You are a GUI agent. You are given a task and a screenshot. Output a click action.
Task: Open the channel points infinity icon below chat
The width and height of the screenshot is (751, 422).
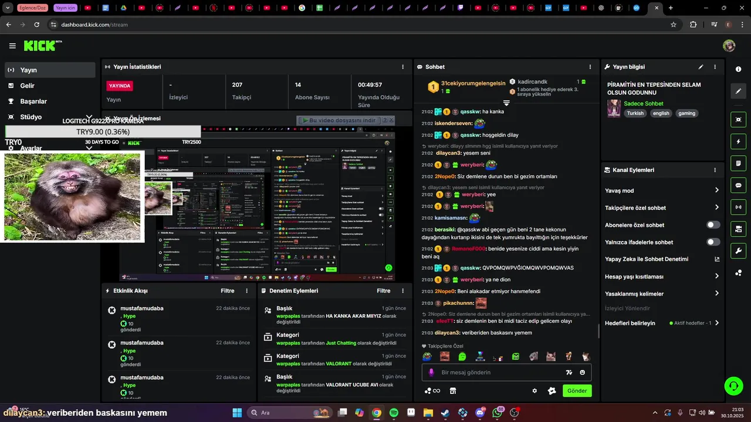point(432,391)
